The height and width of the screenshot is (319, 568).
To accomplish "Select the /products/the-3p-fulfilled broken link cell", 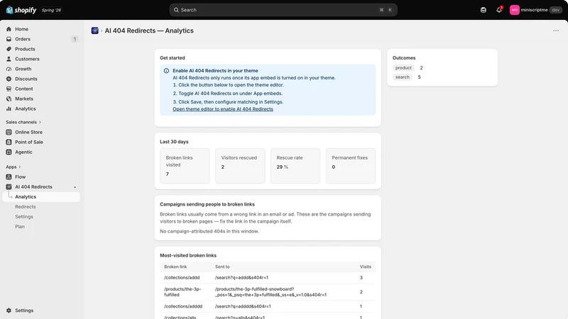I will (x=182, y=292).
